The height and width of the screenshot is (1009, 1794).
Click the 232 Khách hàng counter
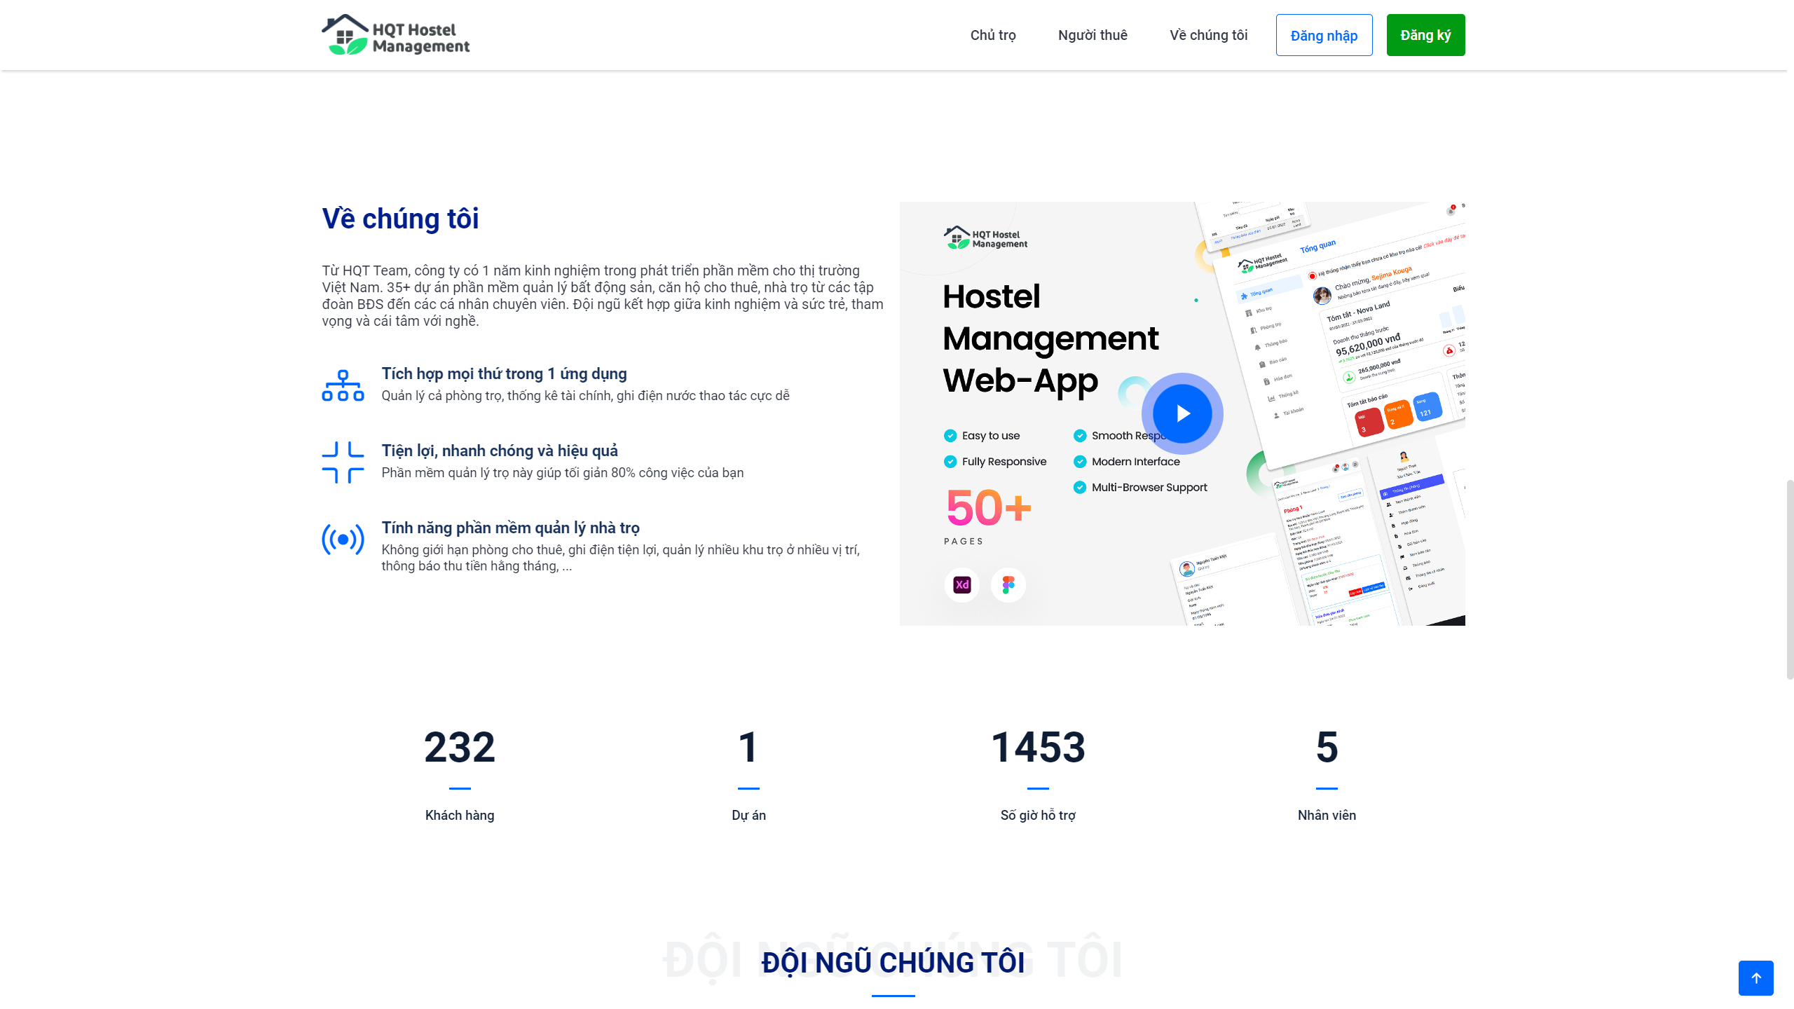click(x=460, y=748)
